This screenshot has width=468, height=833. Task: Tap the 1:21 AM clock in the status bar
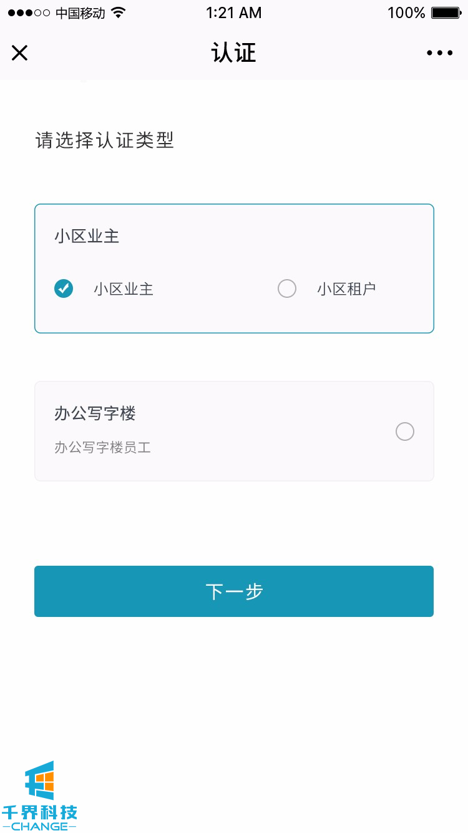pyautogui.click(x=234, y=13)
